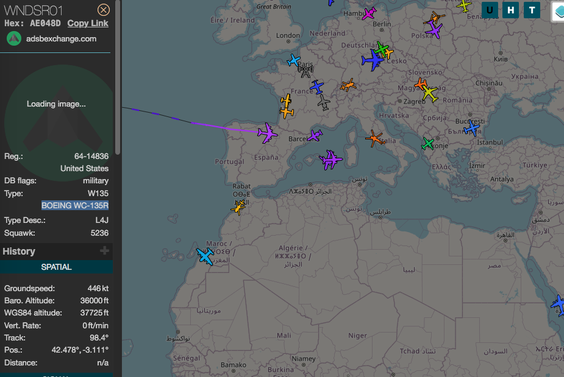The image size is (564, 377).
Task: Select the highlighted BOEING WC-135R text
Action: [75, 206]
